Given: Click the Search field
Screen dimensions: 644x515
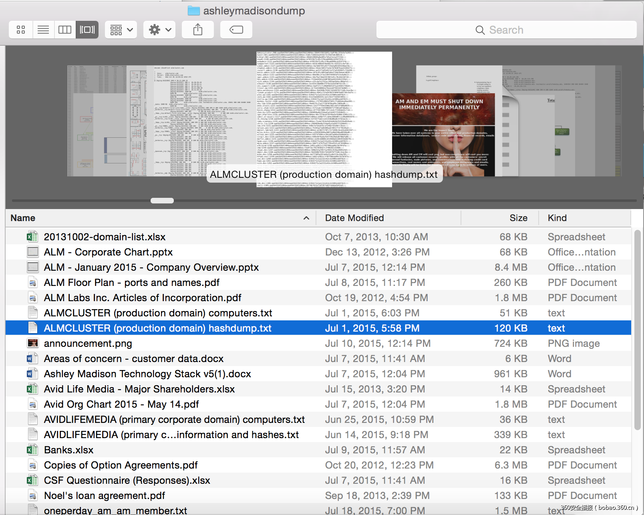Looking at the screenshot, I should [506, 30].
